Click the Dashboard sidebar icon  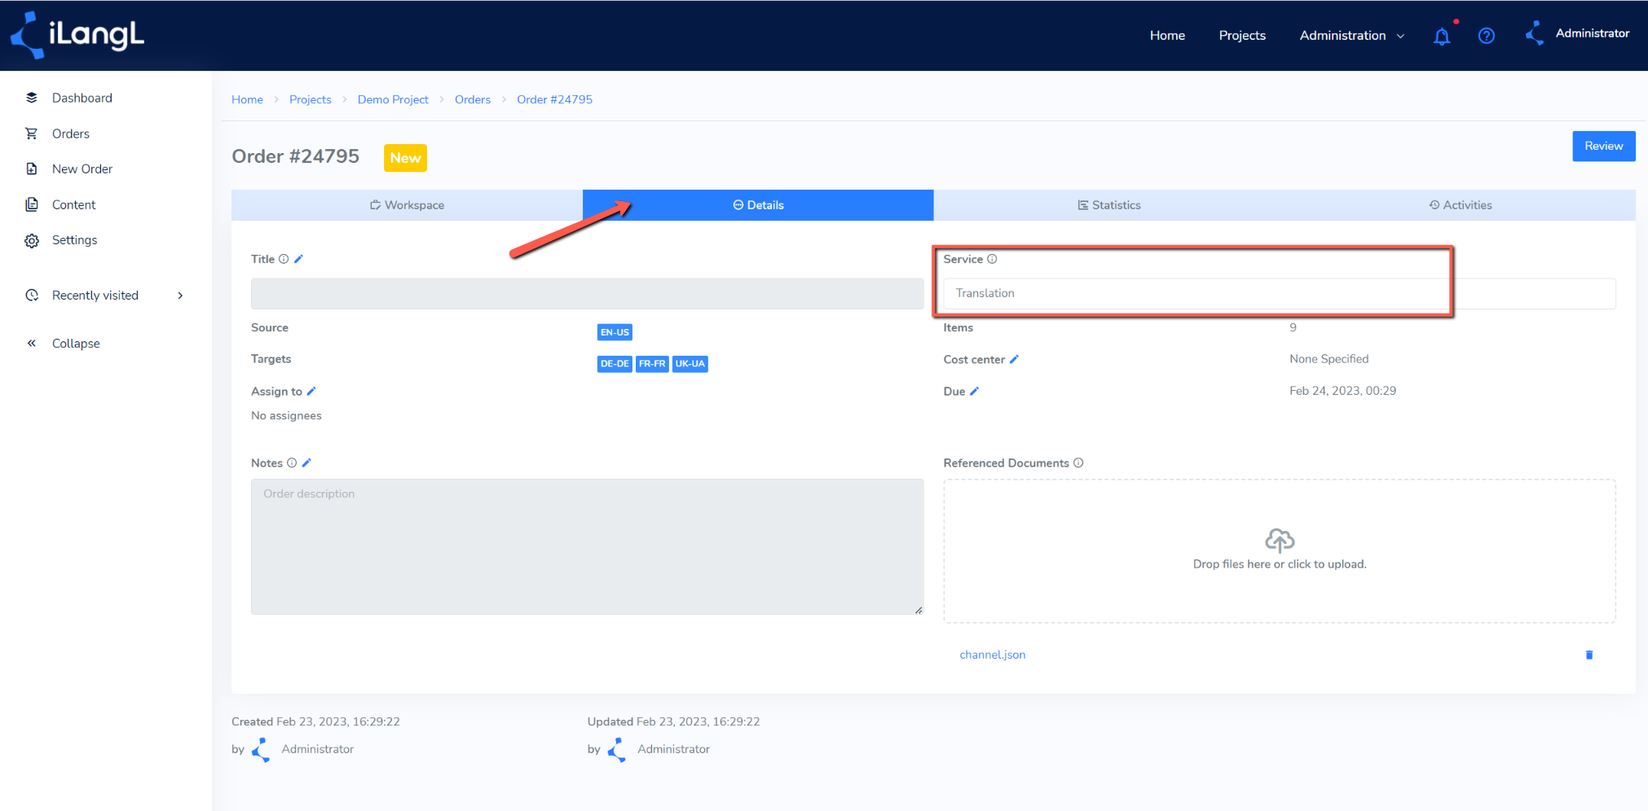tap(32, 98)
